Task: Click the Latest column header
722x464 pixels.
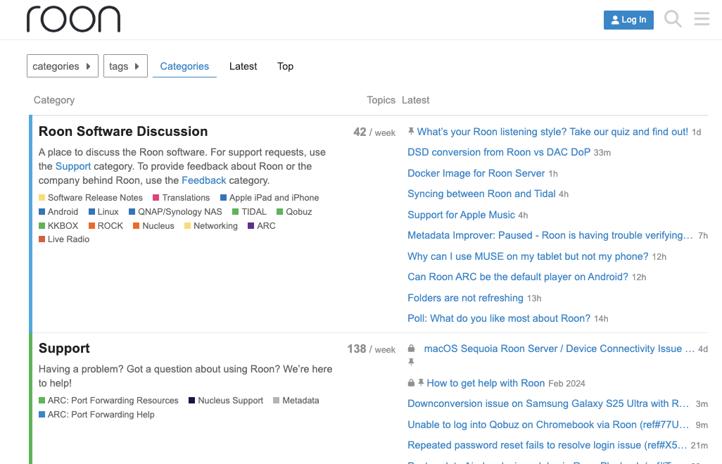Action: click(x=415, y=100)
